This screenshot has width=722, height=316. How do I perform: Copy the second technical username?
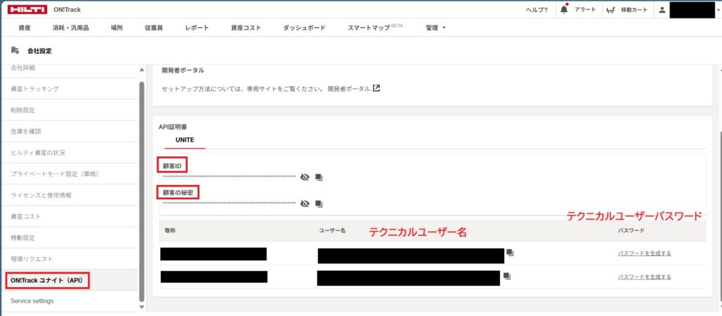506,277
